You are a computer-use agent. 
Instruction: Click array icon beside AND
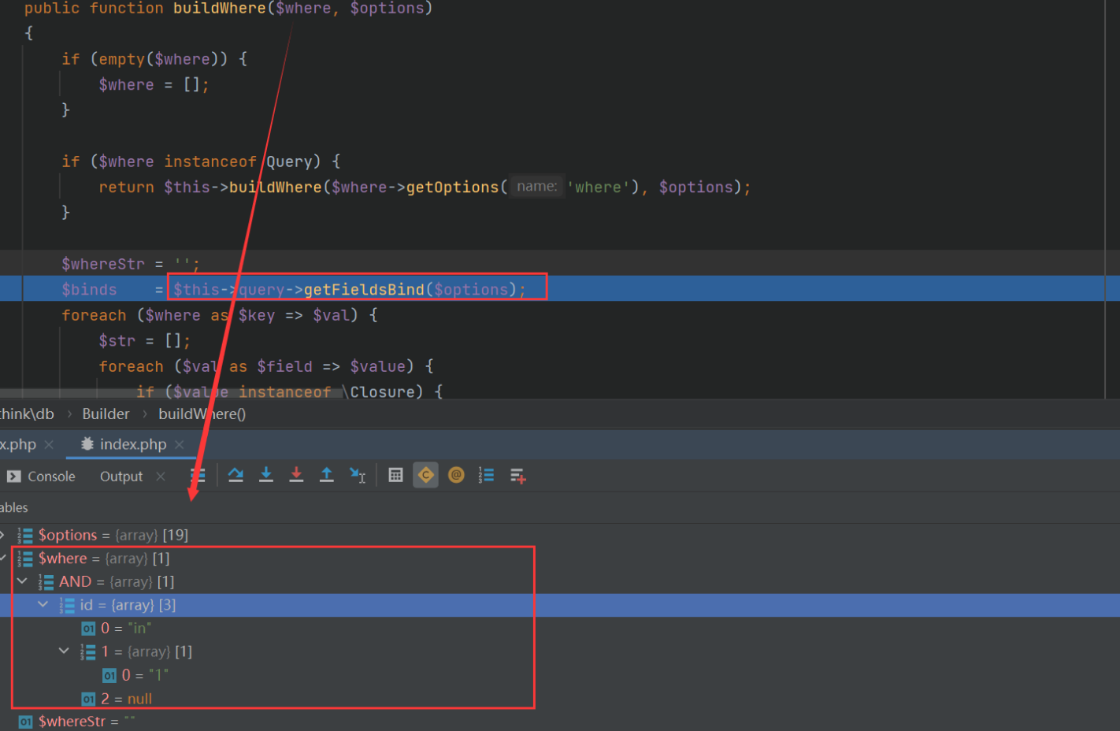pyautogui.click(x=46, y=582)
